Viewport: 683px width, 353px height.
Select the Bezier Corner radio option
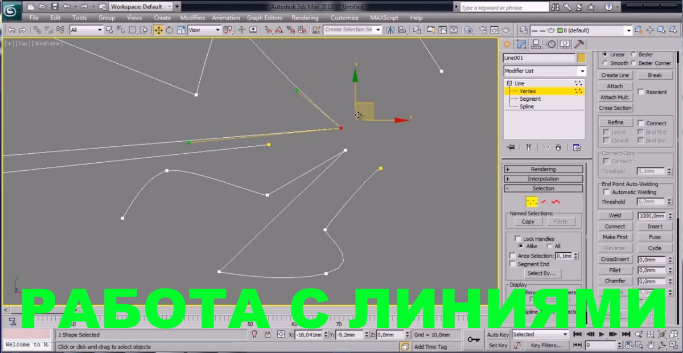633,63
